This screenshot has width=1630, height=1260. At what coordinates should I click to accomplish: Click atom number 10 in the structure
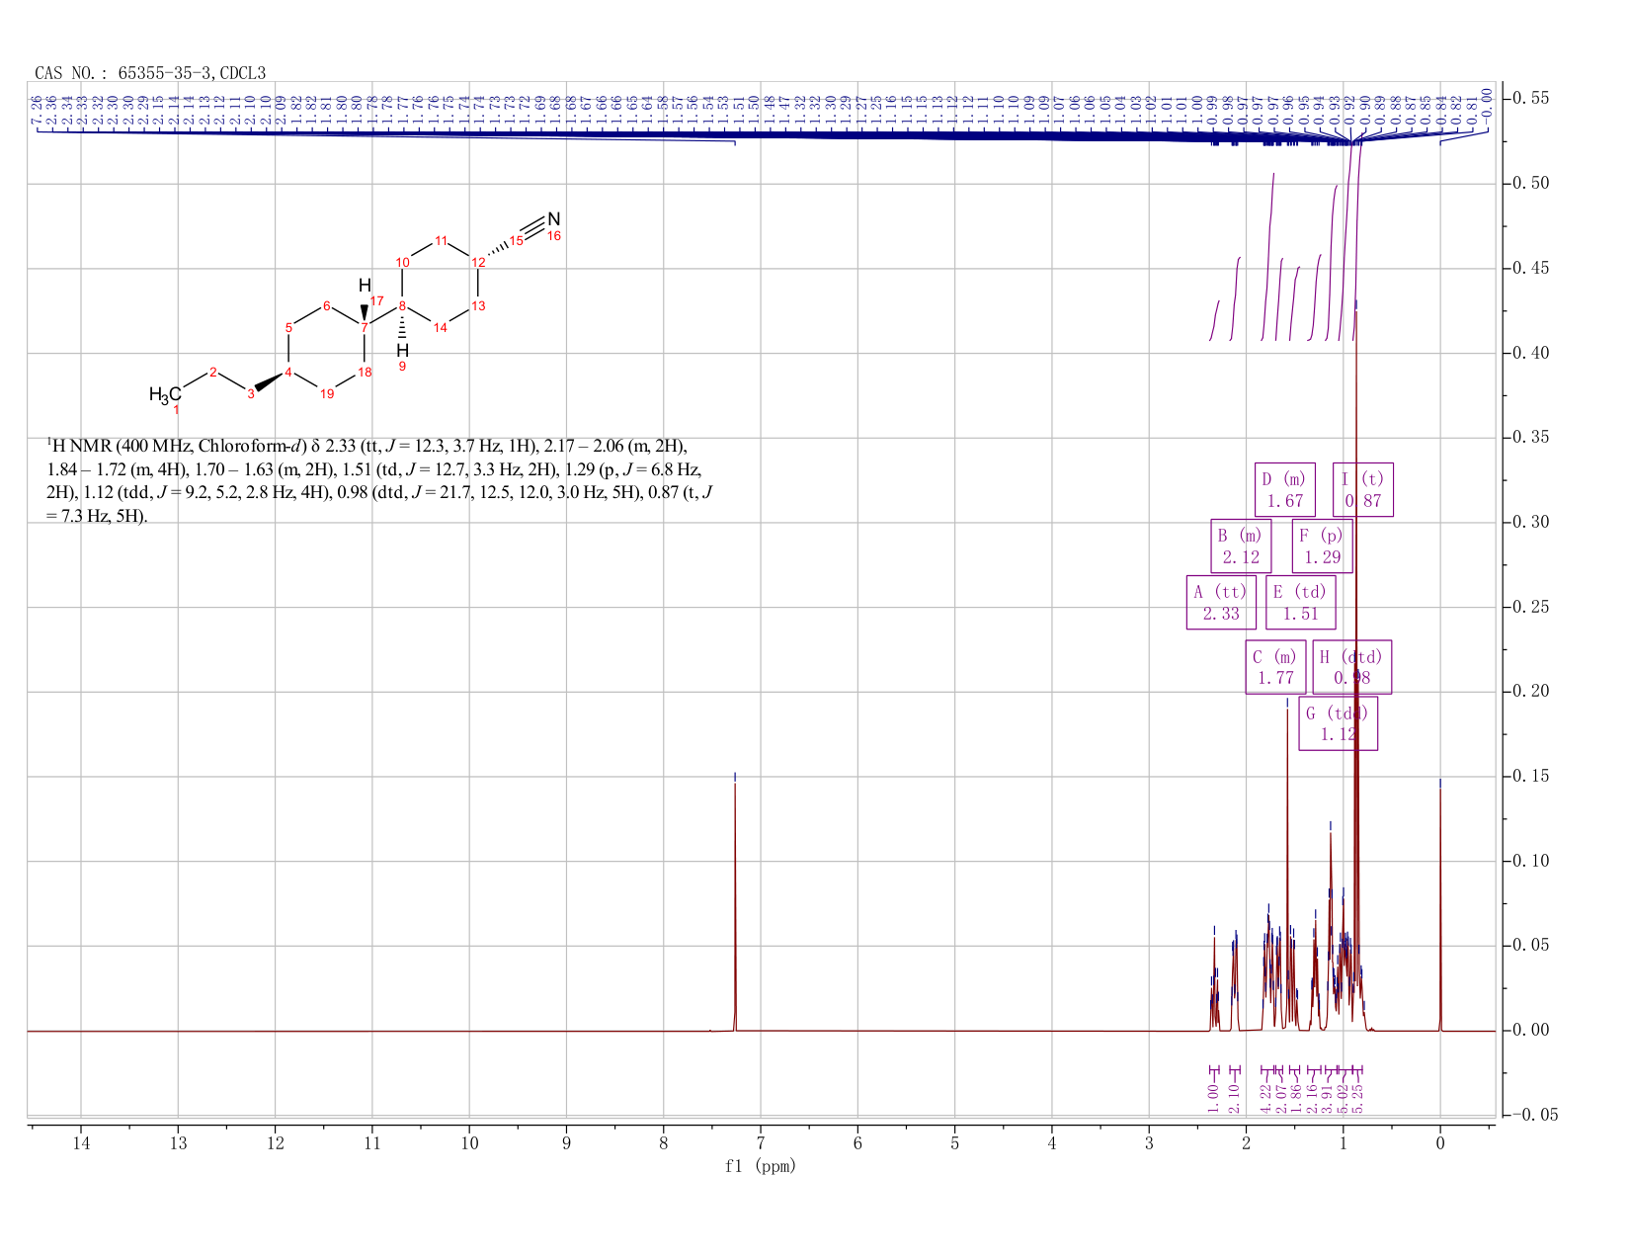[x=403, y=263]
